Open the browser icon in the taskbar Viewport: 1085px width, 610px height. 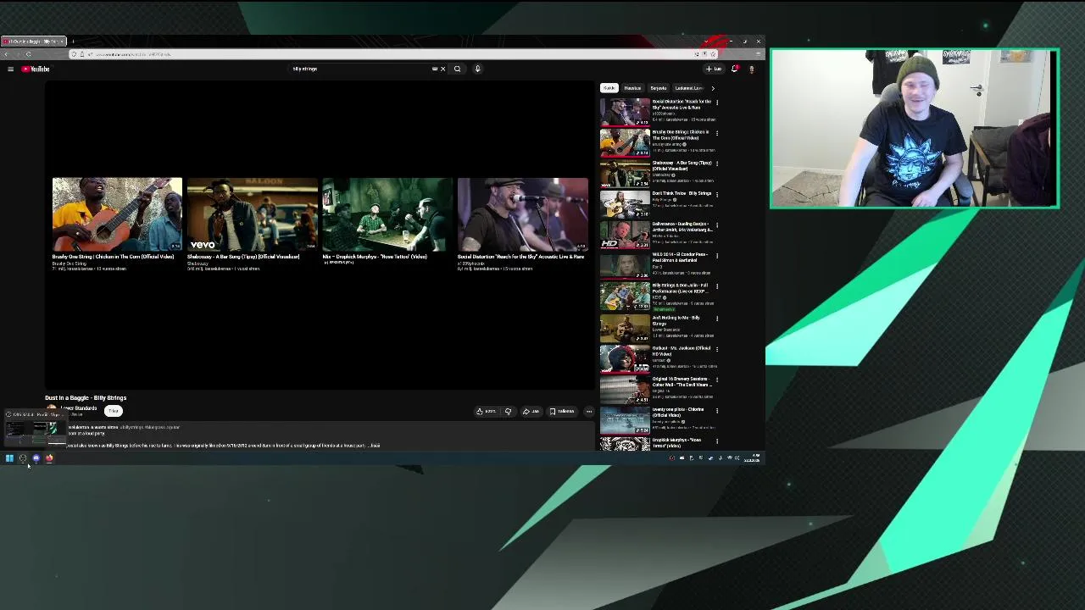click(49, 458)
